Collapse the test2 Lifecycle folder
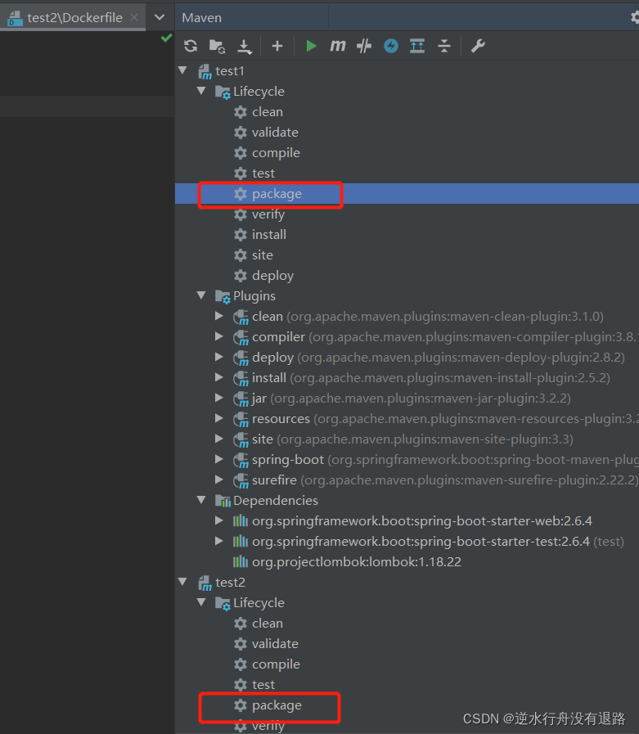 (x=201, y=602)
